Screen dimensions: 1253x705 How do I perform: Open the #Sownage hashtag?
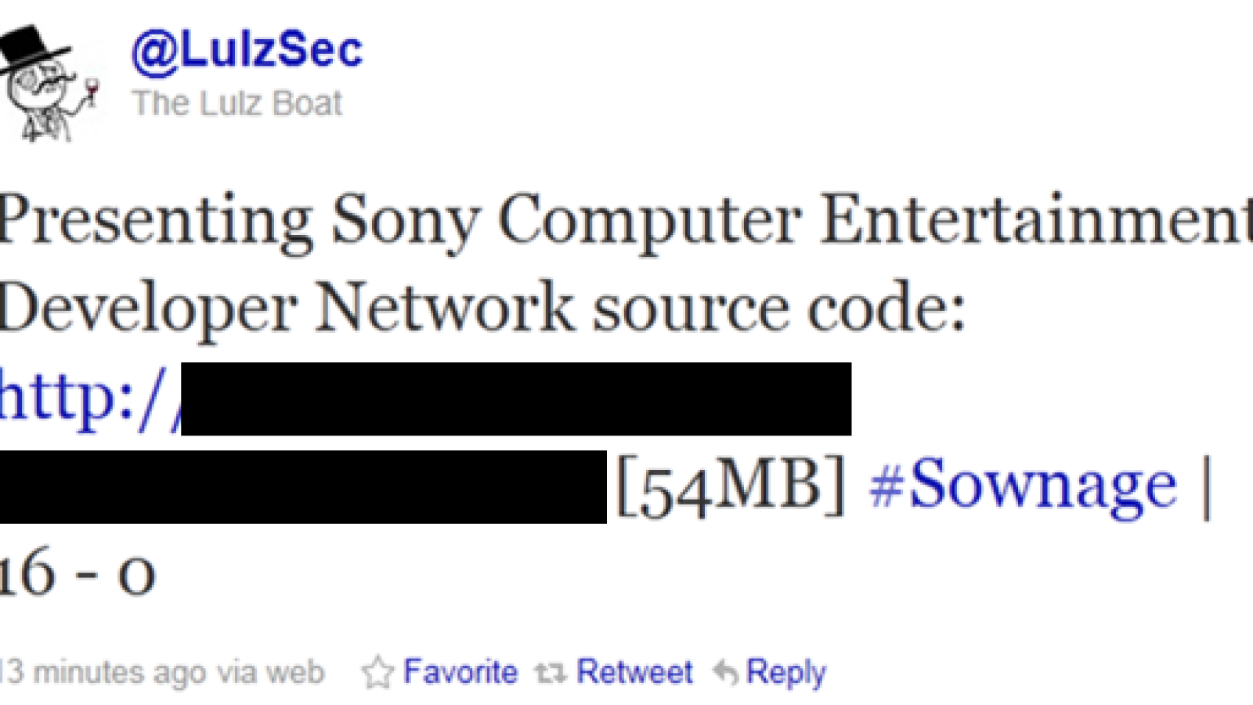[x=1024, y=486]
